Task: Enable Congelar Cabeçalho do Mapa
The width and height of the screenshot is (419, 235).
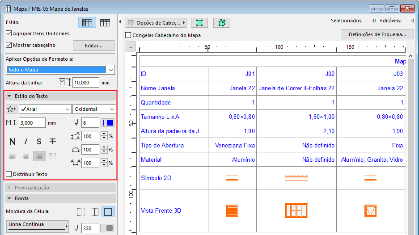Action: (x=128, y=35)
